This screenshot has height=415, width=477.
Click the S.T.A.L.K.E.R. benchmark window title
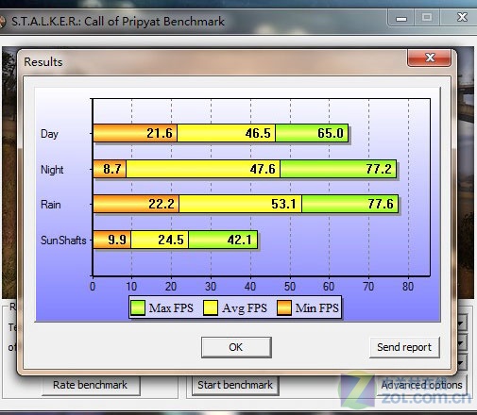118,22
